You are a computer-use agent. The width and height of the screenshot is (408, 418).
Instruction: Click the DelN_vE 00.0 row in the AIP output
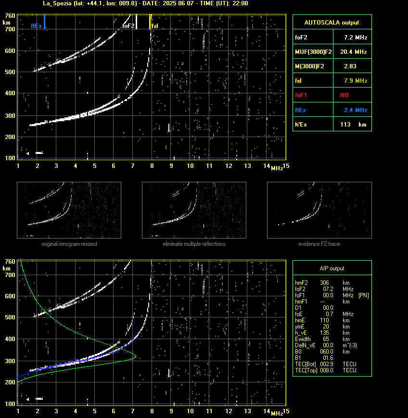(326, 345)
